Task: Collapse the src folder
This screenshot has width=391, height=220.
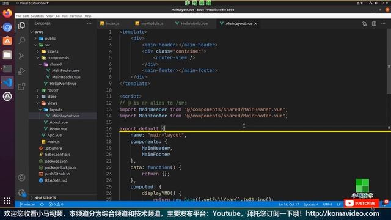Action: (x=35, y=45)
